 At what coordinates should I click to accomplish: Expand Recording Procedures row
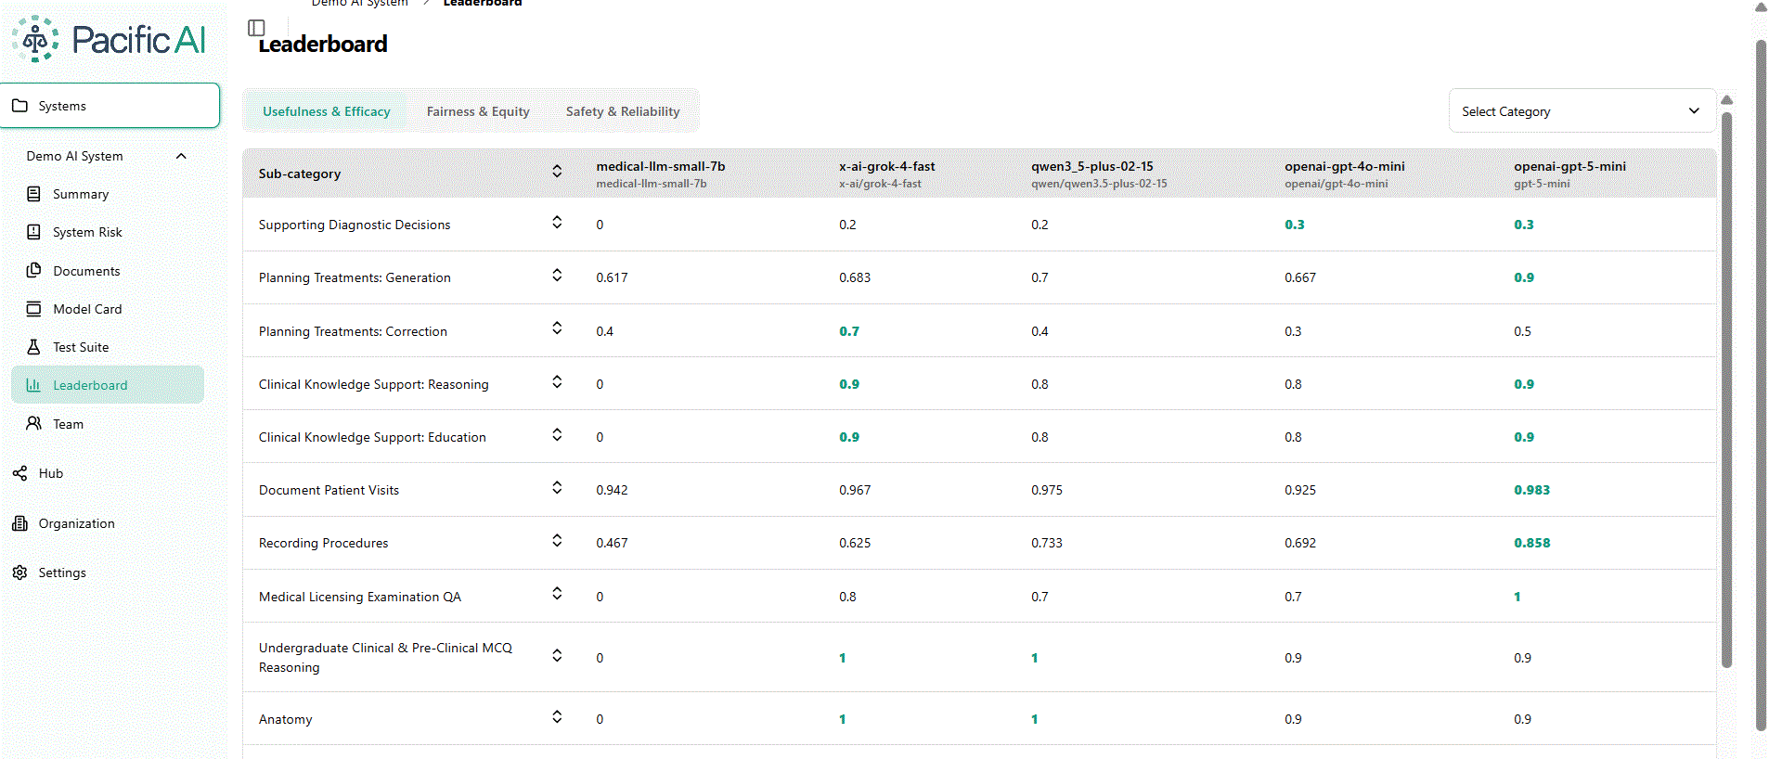[557, 540]
